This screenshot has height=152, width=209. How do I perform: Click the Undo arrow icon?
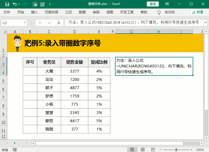pos(15,4)
